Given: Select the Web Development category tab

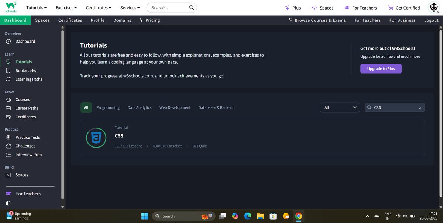Looking at the screenshot, I should 175,107.
